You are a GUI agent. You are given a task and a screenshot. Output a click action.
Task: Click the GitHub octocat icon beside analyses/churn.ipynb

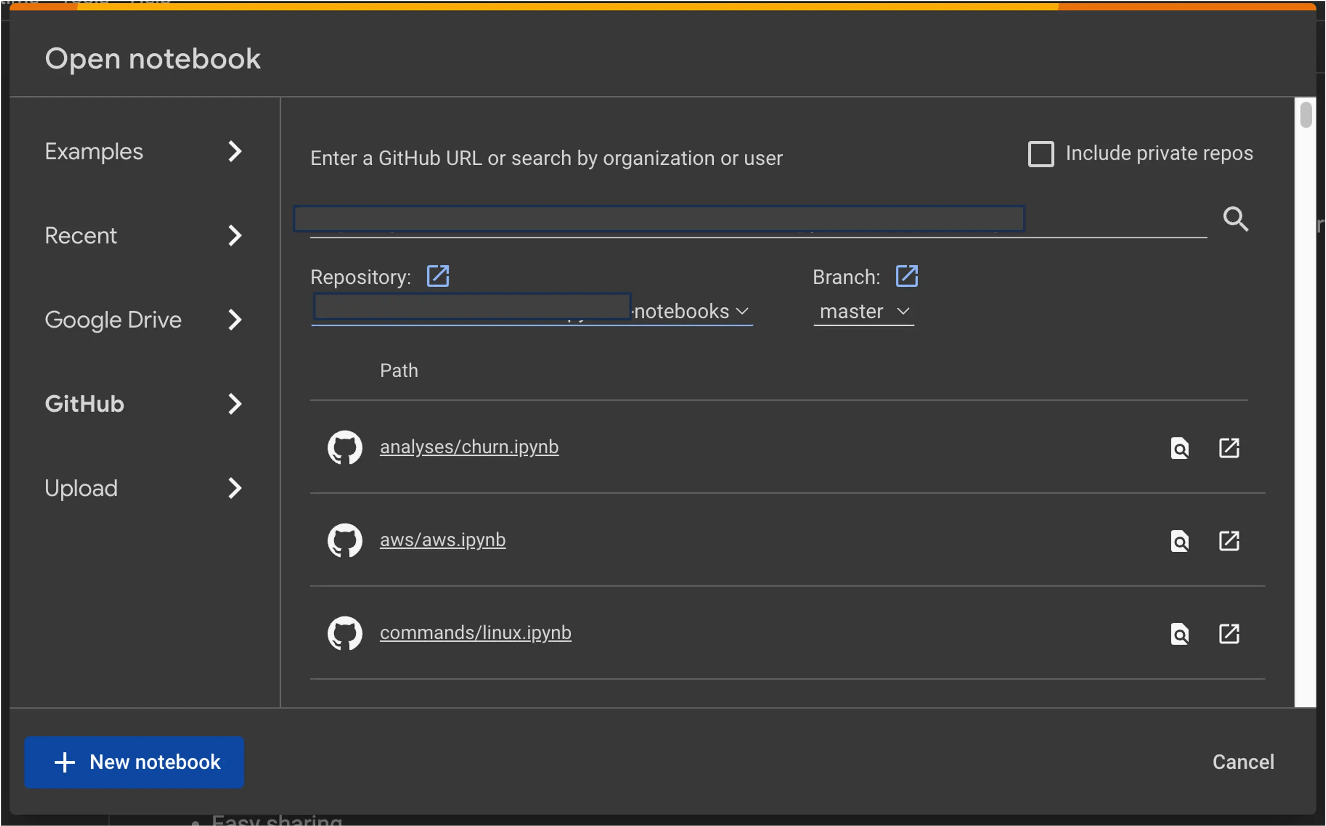(x=344, y=447)
